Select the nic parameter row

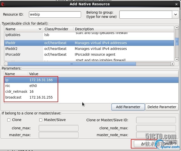coord(91,86)
